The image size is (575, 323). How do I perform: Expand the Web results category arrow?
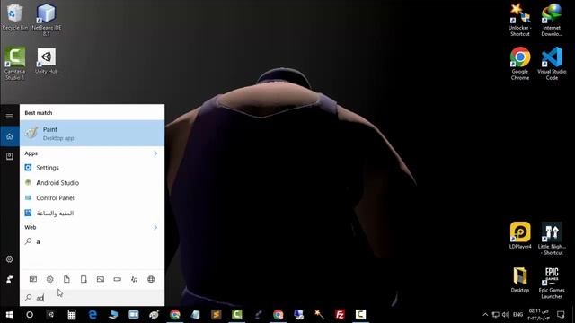tap(155, 227)
